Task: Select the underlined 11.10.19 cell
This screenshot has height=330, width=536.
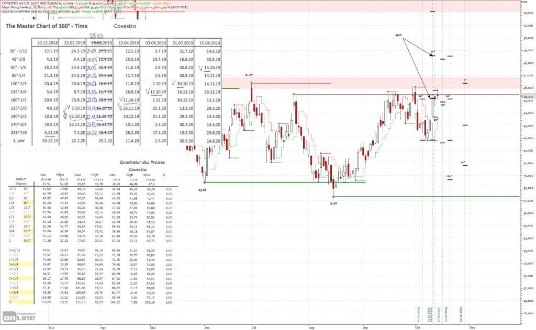Action: click(x=131, y=100)
